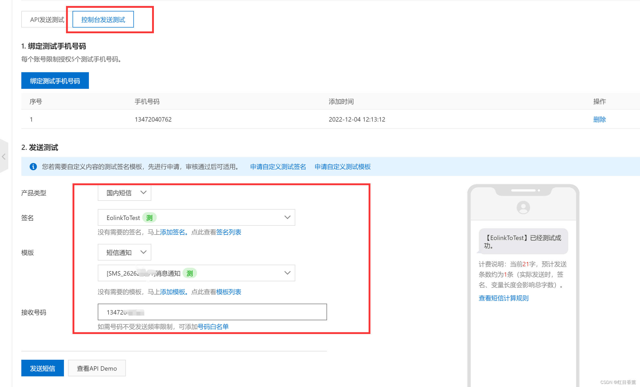Focus the 接收号码 input field
This screenshot has height=387, width=640.
[212, 312]
